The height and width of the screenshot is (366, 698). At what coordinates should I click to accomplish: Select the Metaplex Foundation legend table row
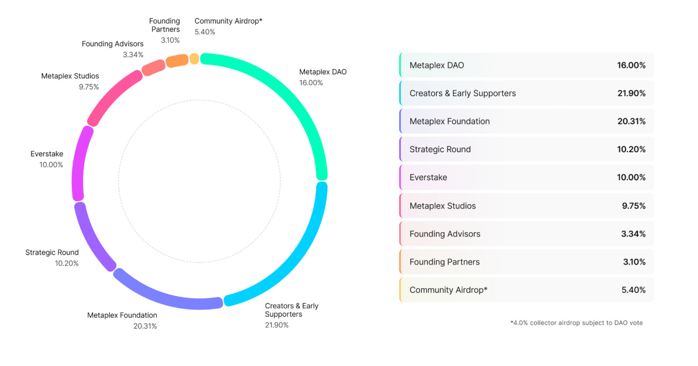coord(527,121)
